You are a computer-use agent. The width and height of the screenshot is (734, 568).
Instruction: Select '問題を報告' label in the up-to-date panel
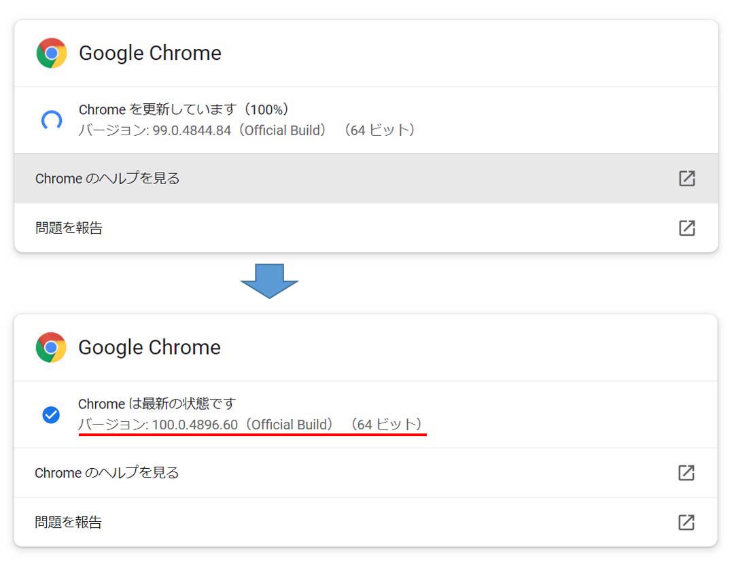pos(69,522)
